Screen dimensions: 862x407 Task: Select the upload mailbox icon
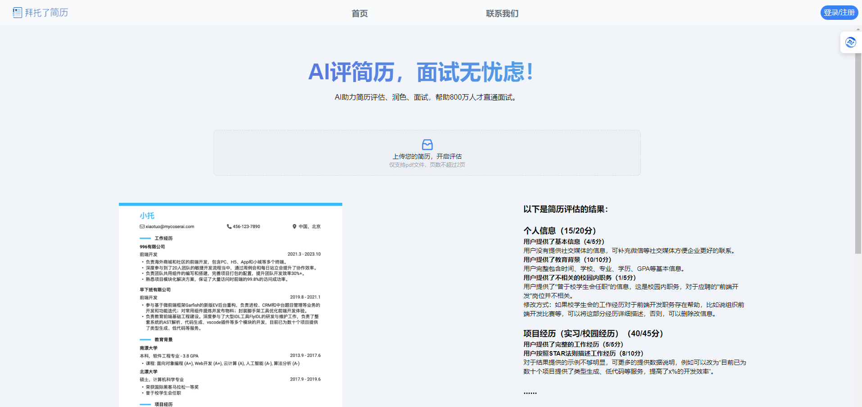point(426,145)
